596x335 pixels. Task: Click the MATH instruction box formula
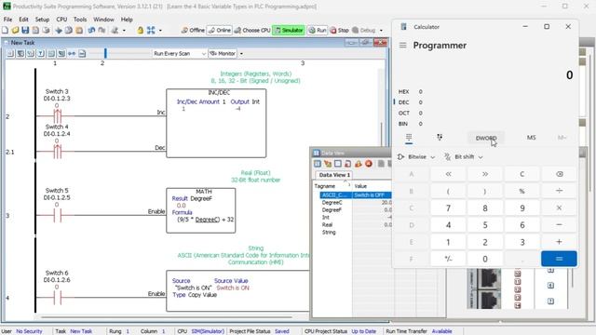pyautogui.click(x=205, y=220)
